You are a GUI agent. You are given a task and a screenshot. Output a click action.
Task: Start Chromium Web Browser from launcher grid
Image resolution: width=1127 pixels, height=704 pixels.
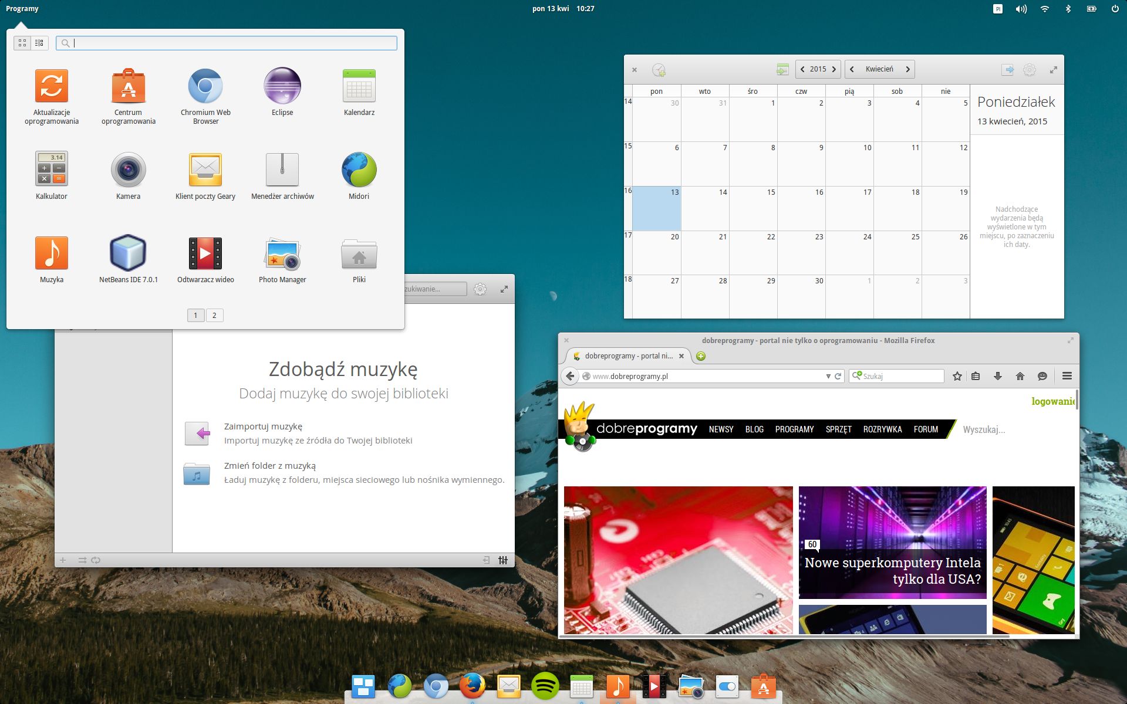tap(205, 97)
